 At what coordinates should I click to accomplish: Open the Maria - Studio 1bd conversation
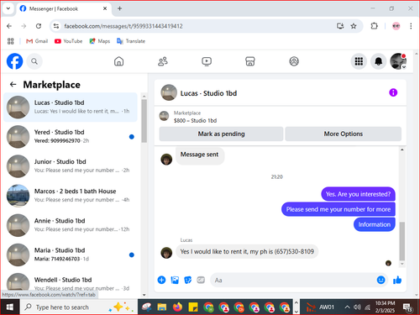(x=71, y=255)
